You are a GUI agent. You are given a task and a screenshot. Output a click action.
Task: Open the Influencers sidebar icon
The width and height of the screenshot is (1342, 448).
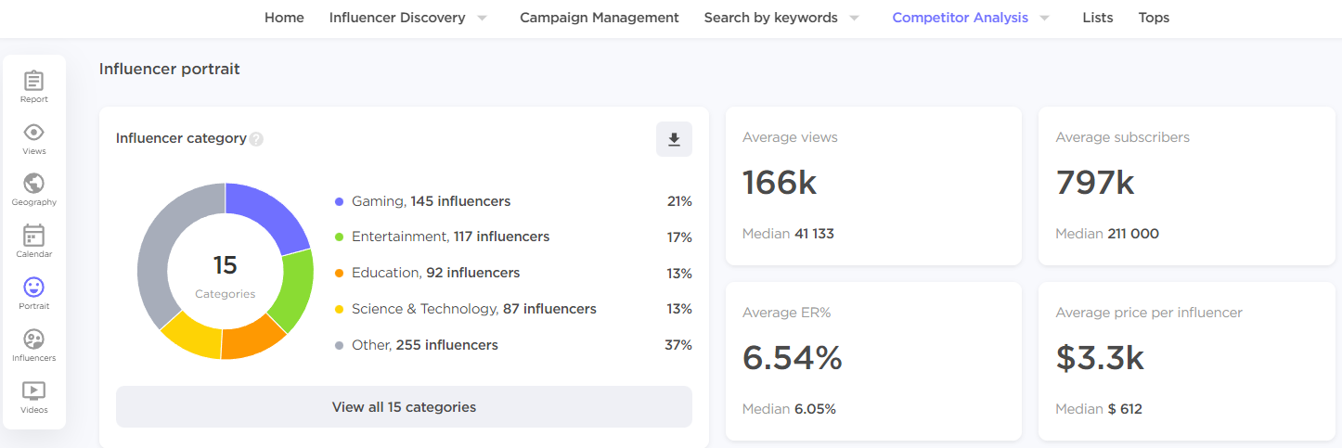[x=33, y=345]
